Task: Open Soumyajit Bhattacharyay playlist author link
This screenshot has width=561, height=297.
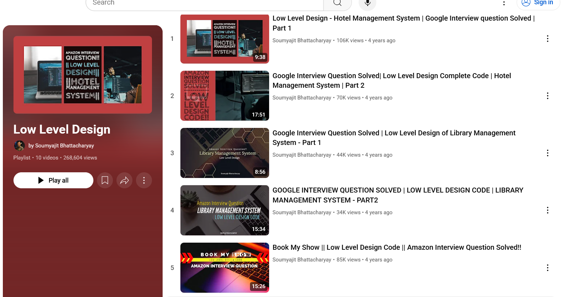Action: [65, 146]
